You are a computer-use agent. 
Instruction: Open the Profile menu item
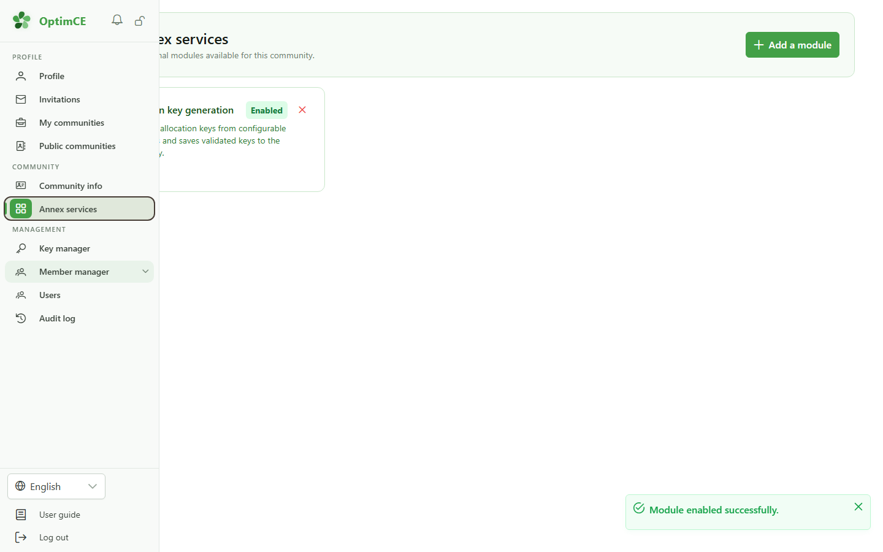(79, 76)
